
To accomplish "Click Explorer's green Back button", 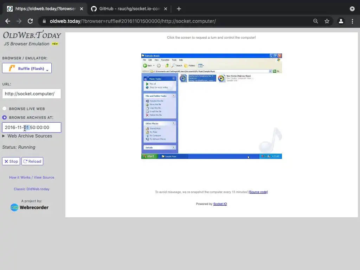I will point(147,66).
